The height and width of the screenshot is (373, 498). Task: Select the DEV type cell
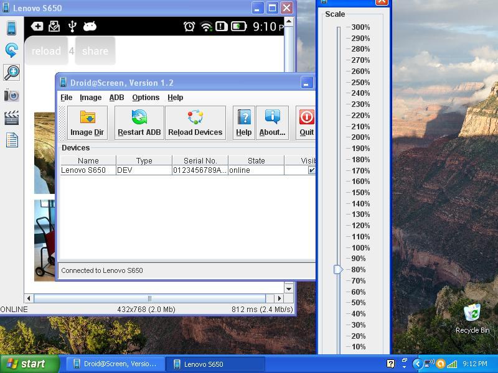pos(144,170)
